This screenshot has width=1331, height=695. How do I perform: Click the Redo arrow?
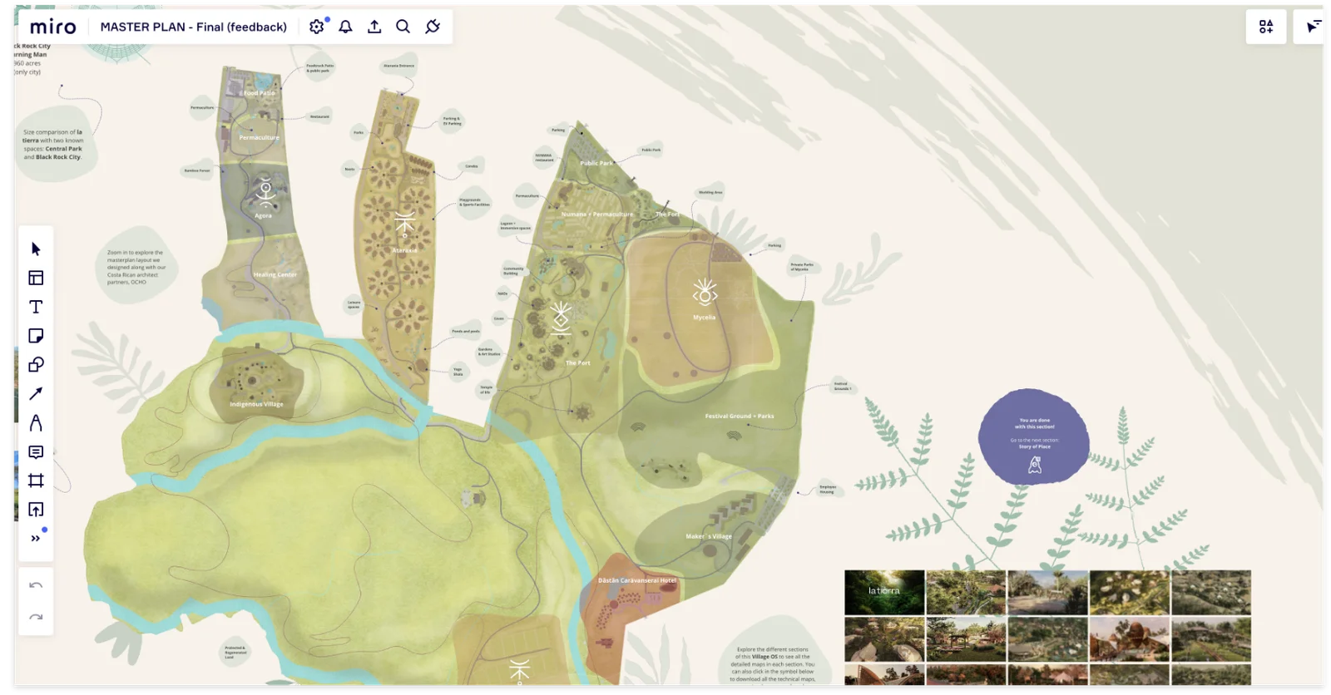(36, 617)
